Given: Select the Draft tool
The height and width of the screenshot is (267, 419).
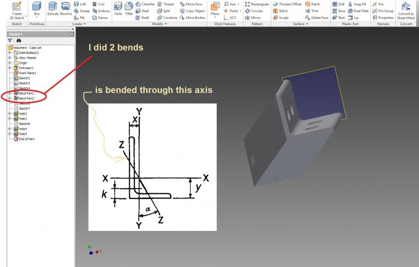Looking at the screenshot, I should tap(142, 18).
